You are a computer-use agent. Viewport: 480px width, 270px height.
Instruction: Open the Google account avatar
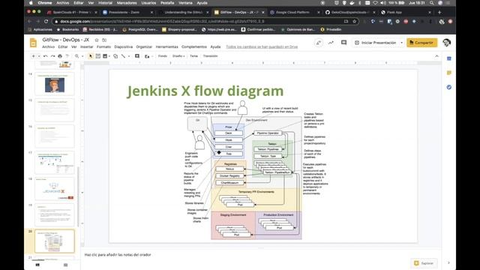pos(447,43)
